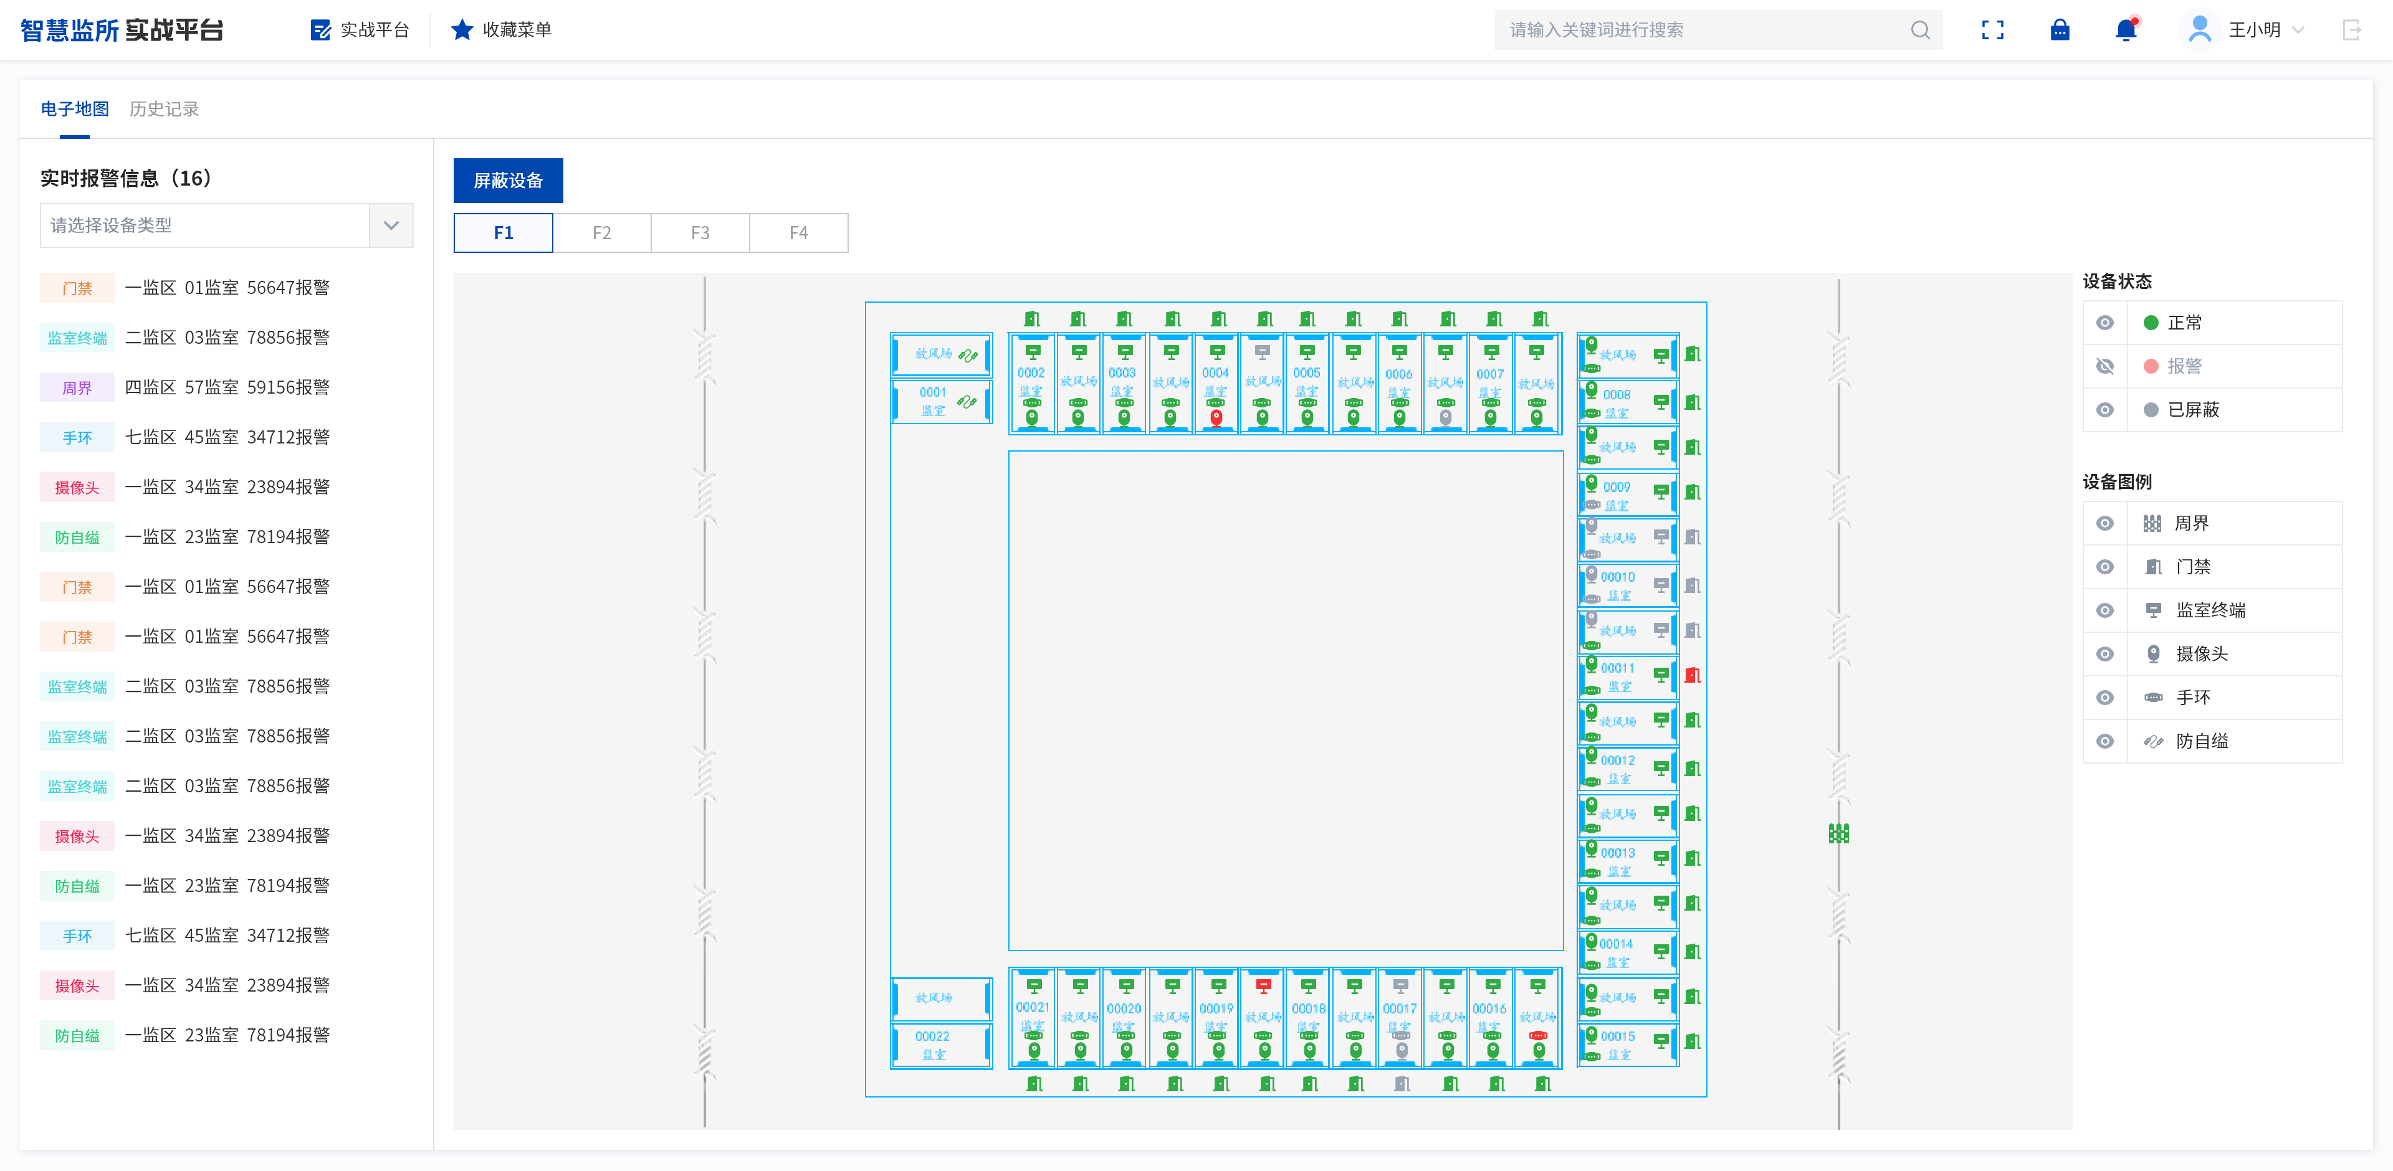Select the F3 floor tab
Image resolution: width=2393 pixels, height=1171 pixels.
coord(699,233)
